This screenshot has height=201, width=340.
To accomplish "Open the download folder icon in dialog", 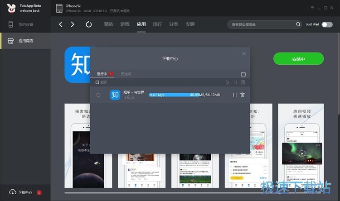I will pos(243,74).
